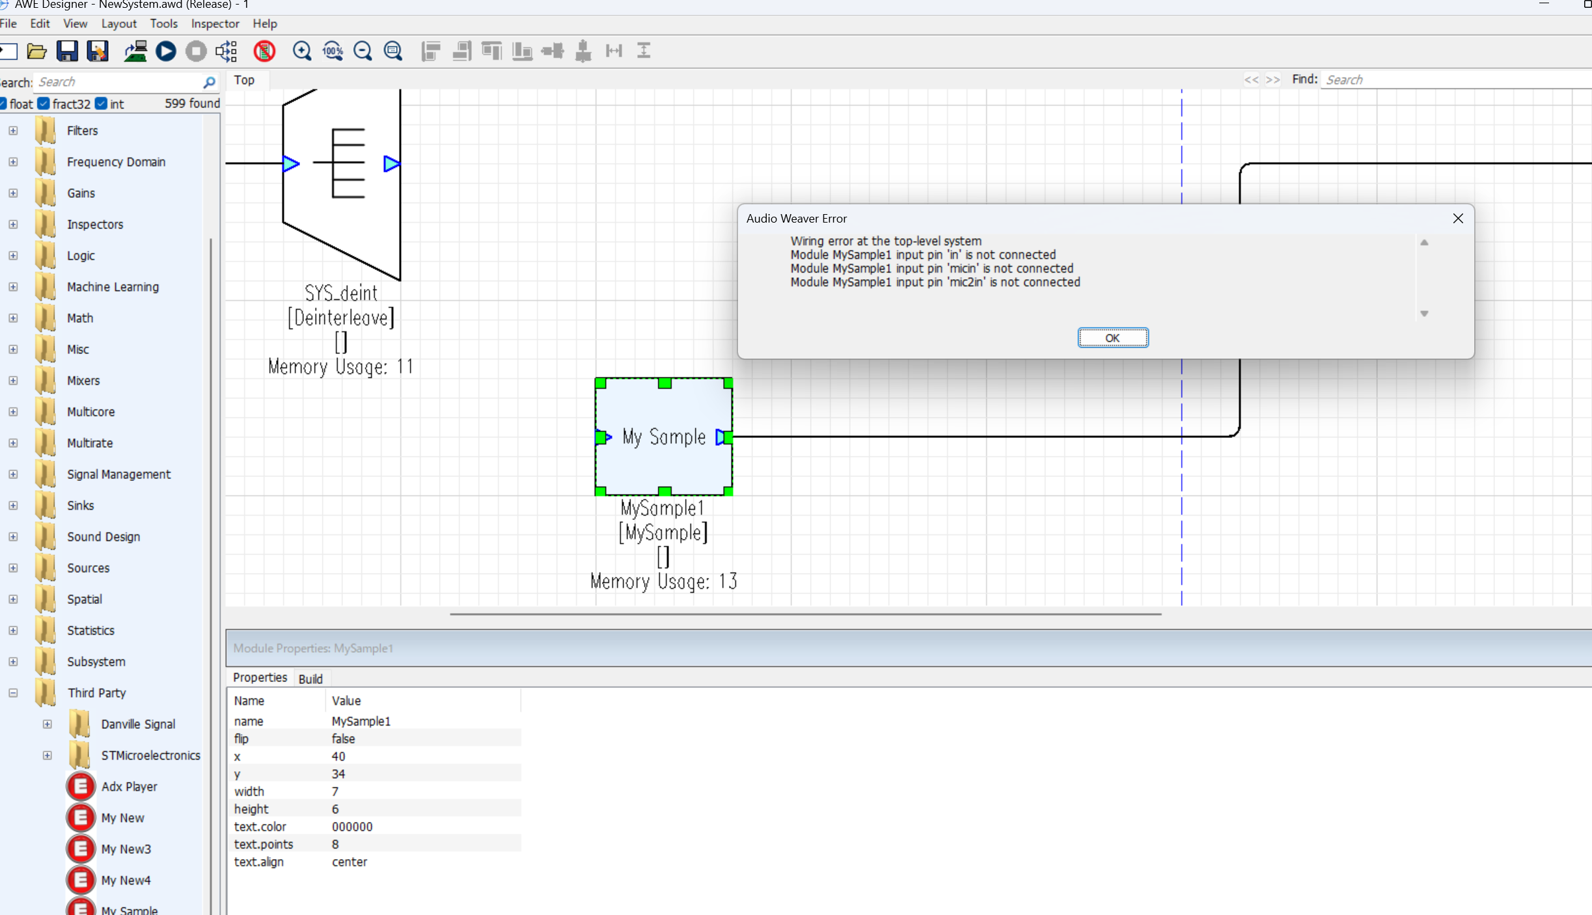Switch to the Build tab
Screen dimensions: 1592x915
(310, 679)
